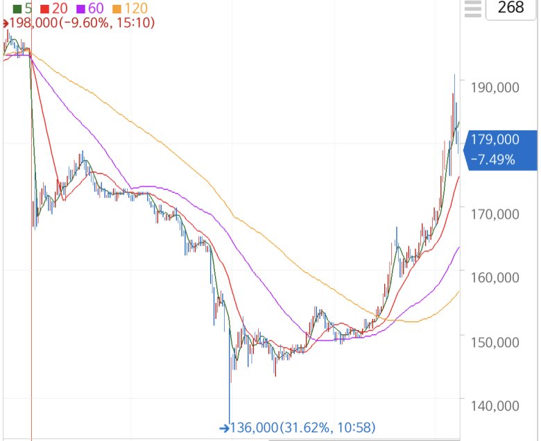
Task: Click the 5 moving average label
Action: click(x=28, y=9)
